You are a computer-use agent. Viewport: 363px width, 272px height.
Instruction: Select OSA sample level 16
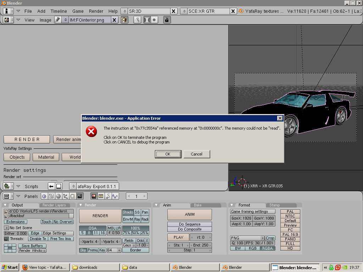pyautogui.click(x=103, y=233)
